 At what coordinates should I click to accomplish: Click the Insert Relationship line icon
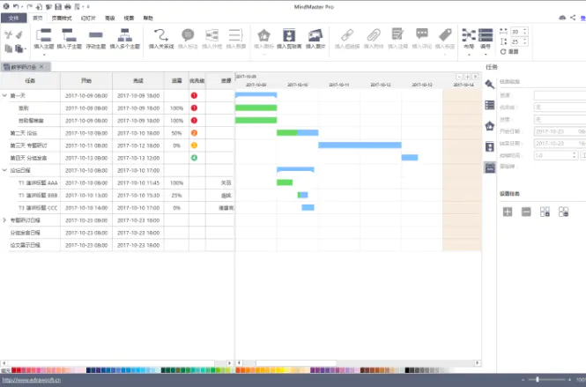coord(161,35)
